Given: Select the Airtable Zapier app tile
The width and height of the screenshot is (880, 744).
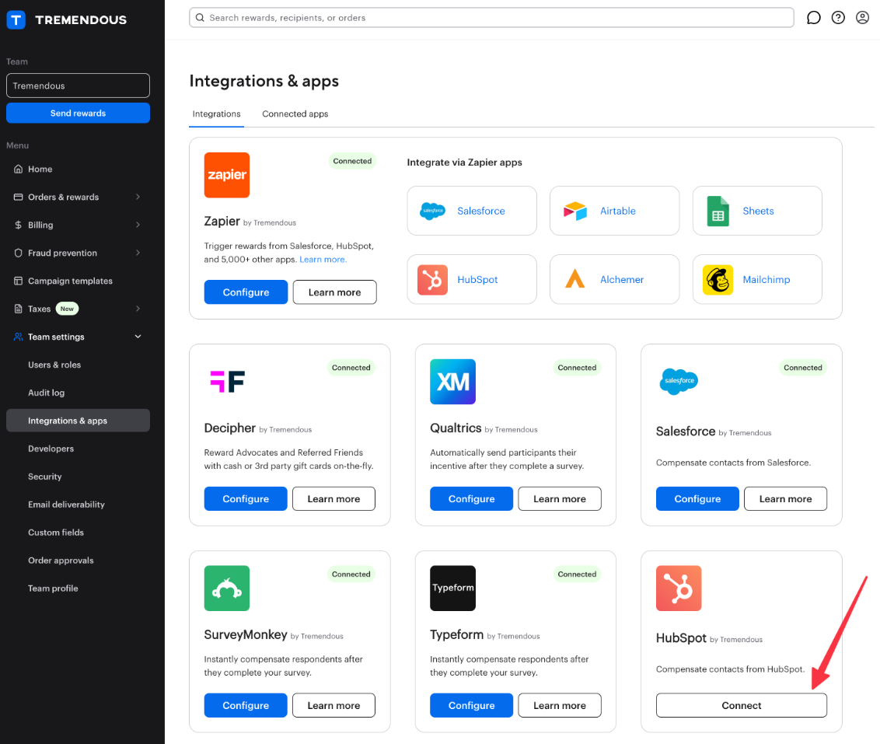Looking at the screenshot, I should click(x=614, y=211).
